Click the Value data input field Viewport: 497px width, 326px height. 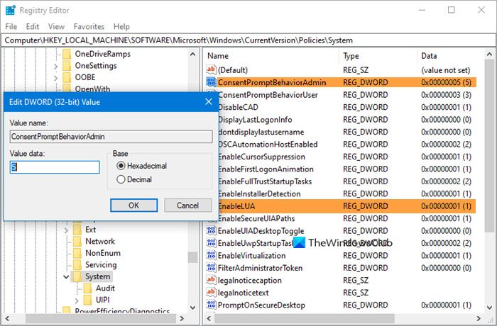55,167
